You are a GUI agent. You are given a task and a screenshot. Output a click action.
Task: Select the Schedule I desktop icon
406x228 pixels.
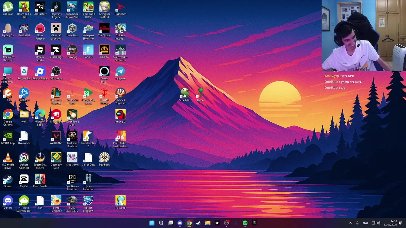185,95
